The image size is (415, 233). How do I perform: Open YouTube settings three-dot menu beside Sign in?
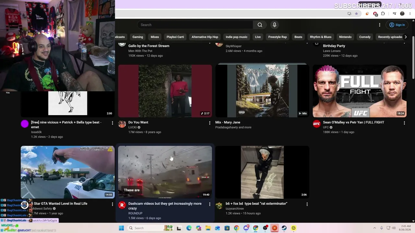[x=380, y=25]
